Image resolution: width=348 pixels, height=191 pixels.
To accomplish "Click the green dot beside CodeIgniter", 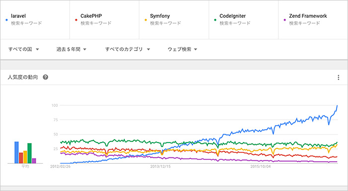I will tap(215, 20).
